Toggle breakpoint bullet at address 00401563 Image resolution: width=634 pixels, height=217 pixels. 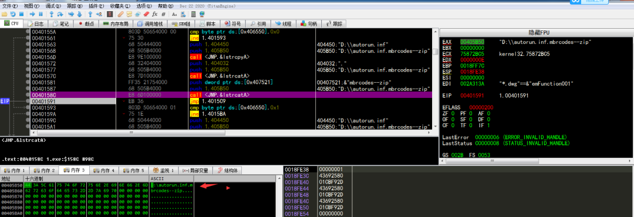28,44
